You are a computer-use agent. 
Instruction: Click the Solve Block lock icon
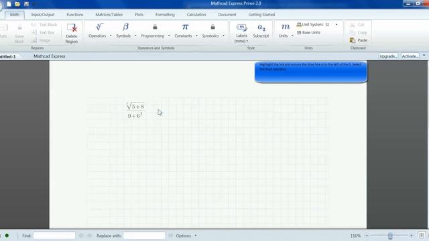point(19,27)
